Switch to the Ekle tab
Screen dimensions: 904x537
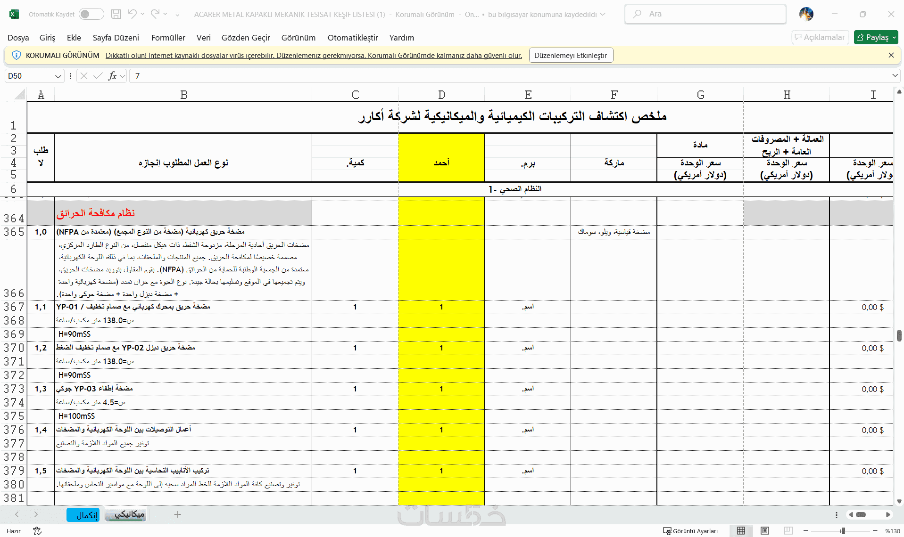pyautogui.click(x=74, y=38)
